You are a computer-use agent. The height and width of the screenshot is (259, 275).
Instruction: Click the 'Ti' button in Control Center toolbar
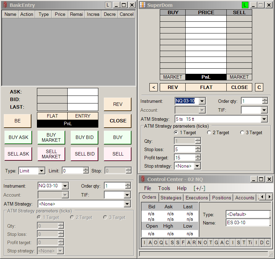click(250, 242)
